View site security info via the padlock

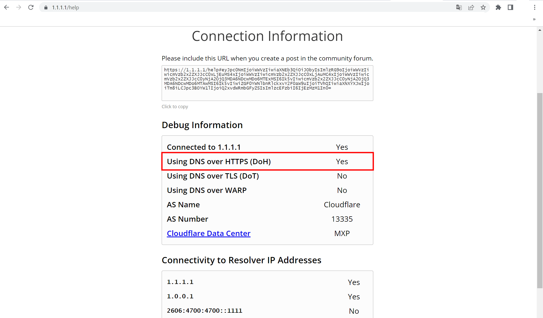[x=46, y=8]
